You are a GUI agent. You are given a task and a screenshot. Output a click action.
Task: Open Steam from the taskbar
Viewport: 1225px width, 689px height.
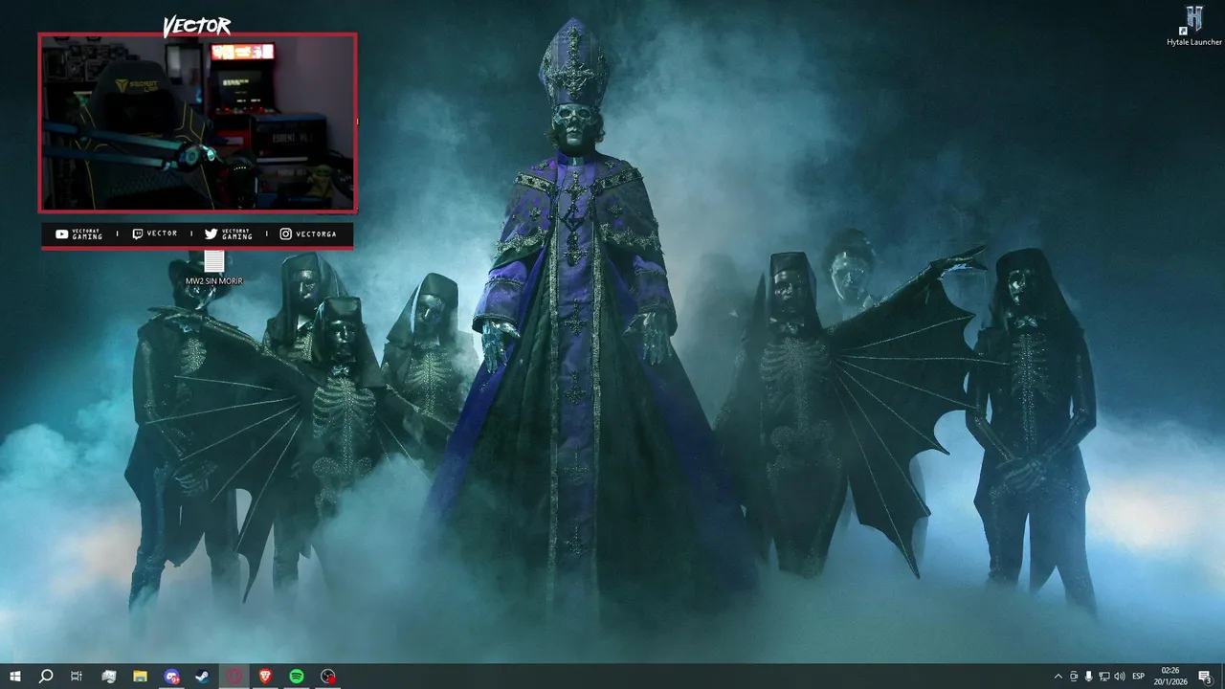pyautogui.click(x=203, y=677)
